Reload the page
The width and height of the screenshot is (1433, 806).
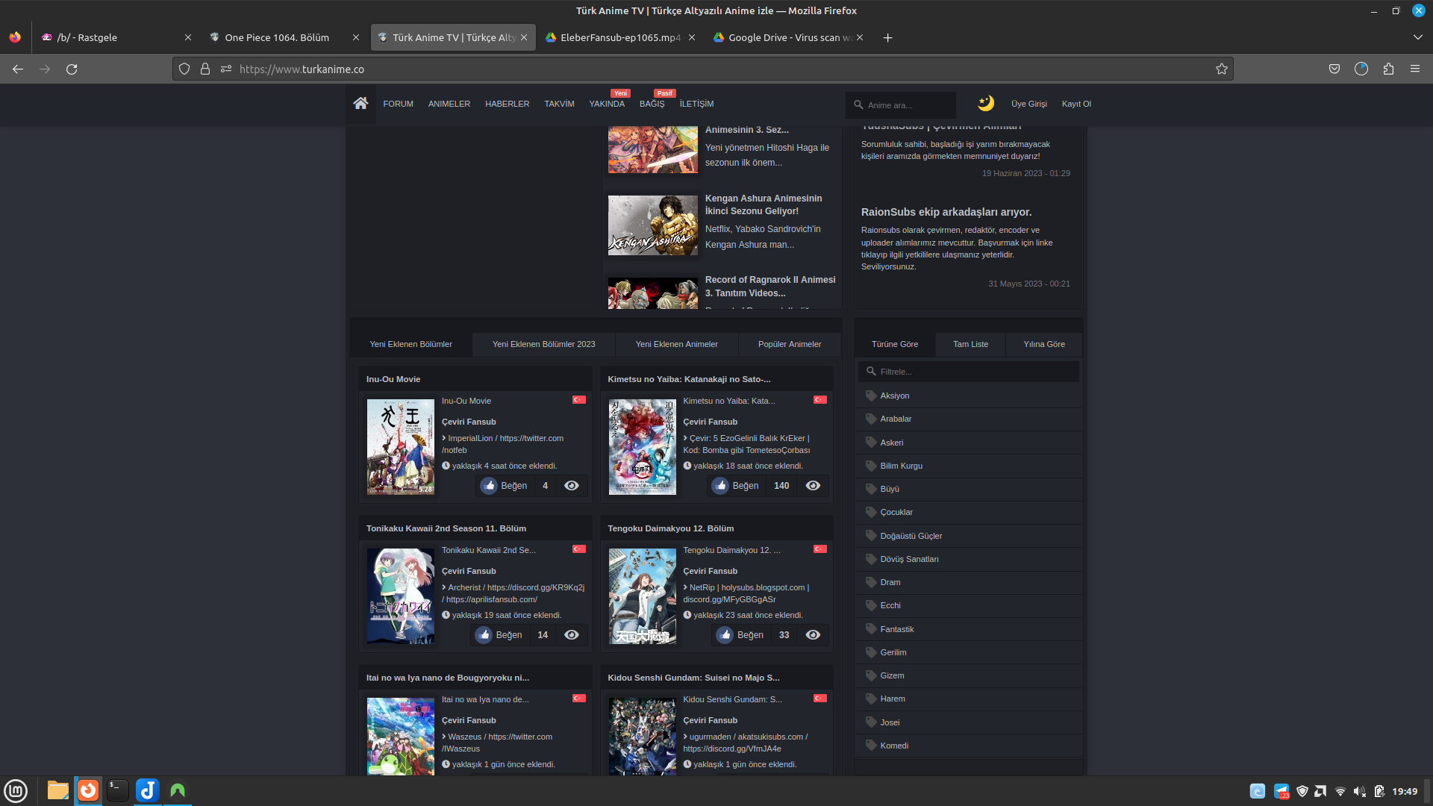coord(72,69)
